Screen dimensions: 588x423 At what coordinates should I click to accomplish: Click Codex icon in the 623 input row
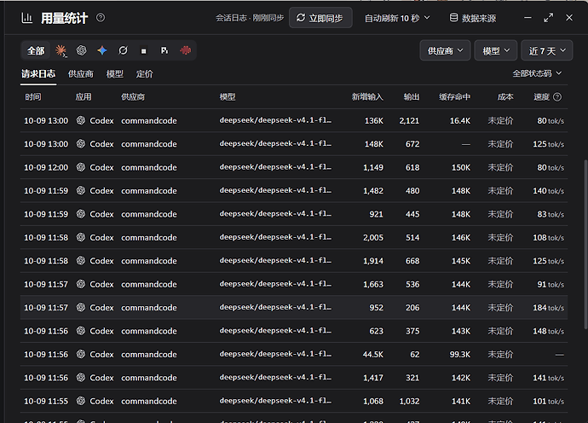(81, 331)
